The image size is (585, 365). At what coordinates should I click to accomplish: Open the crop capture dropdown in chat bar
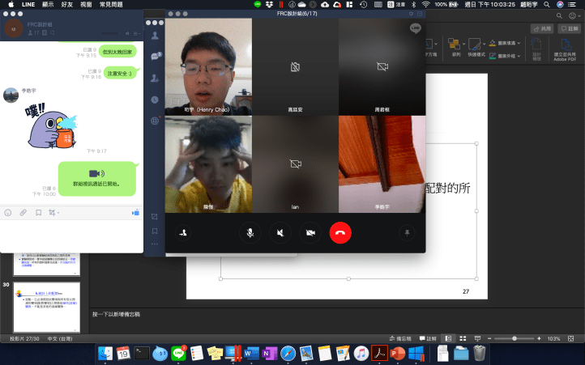pos(54,213)
